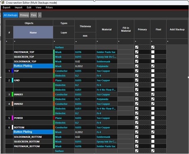Screen dimensions: 189x154
Task: Open the Filters menu
Action: pyautogui.click(x=49, y=7)
